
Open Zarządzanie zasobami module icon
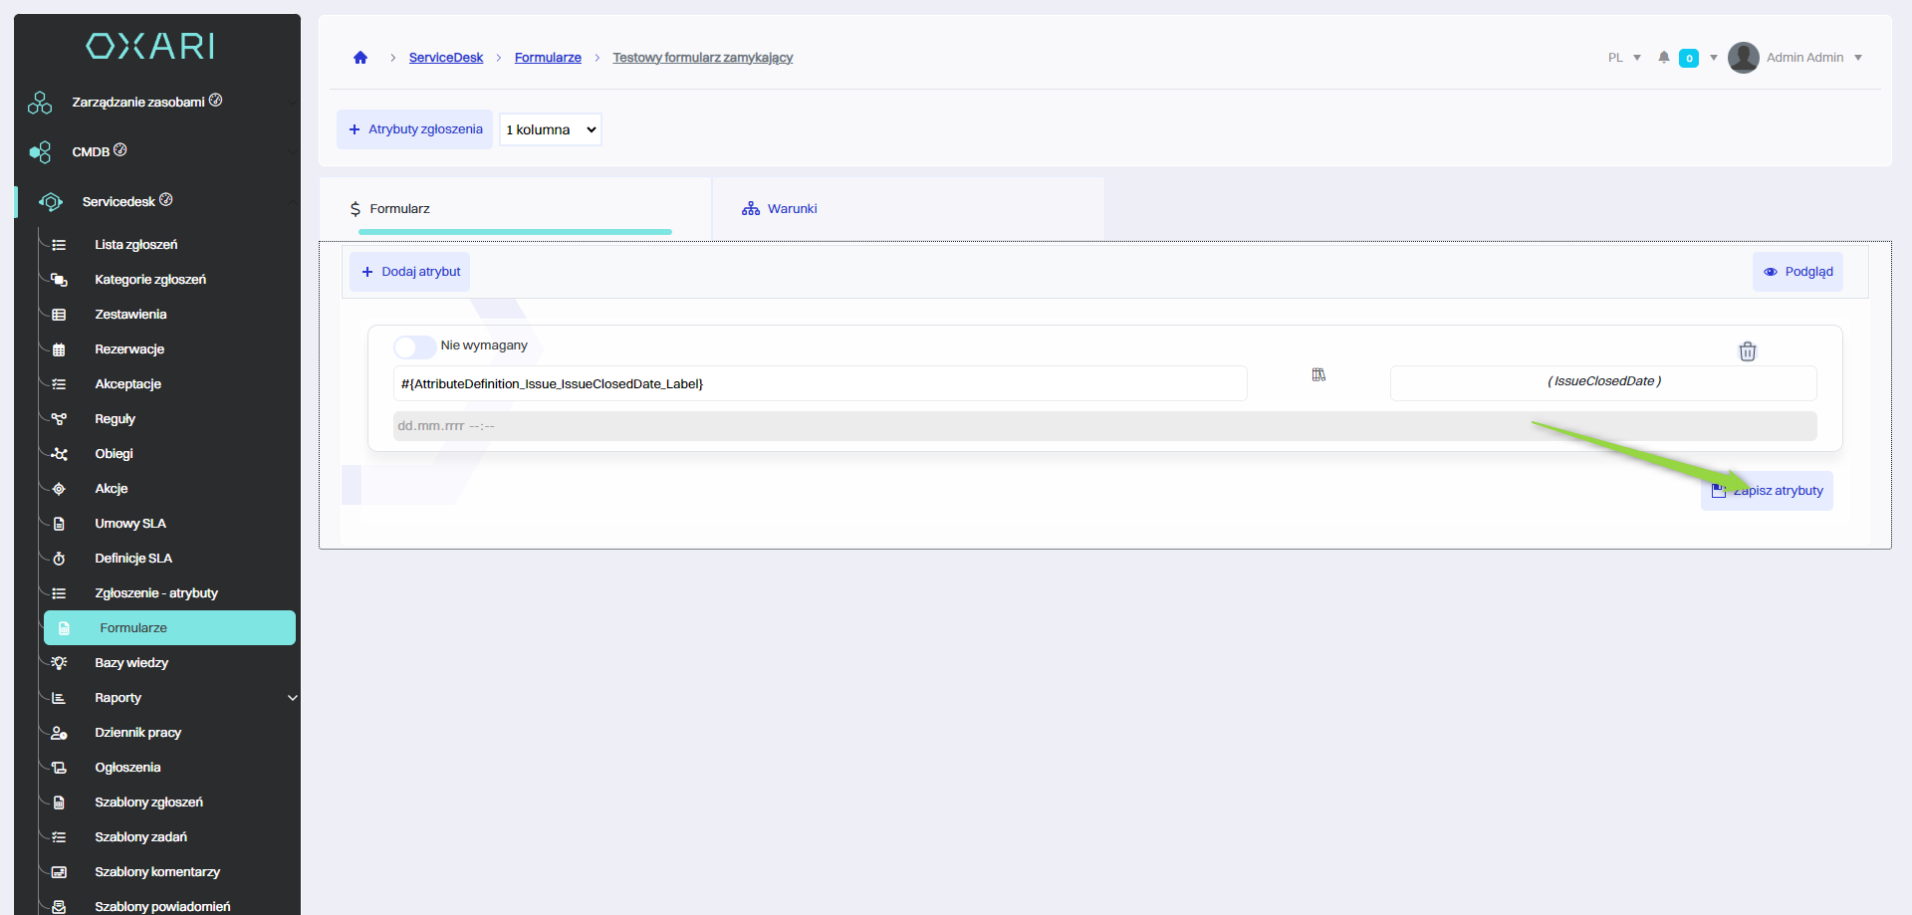pyautogui.click(x=40, y=103)
